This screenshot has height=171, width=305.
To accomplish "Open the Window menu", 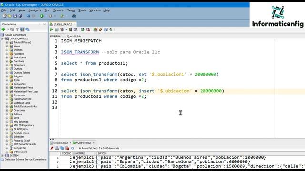I will pyautogui.click(x=95, y=10).
